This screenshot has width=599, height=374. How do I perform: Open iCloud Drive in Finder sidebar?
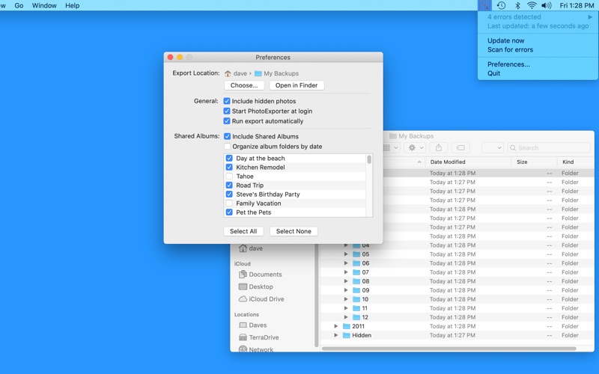point(261,298)
